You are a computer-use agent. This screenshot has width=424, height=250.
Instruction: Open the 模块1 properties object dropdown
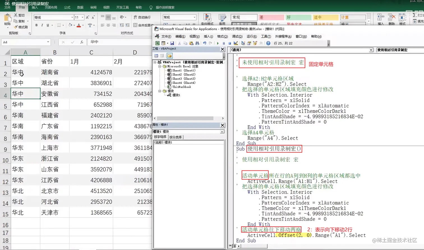(x=222, y=131)
